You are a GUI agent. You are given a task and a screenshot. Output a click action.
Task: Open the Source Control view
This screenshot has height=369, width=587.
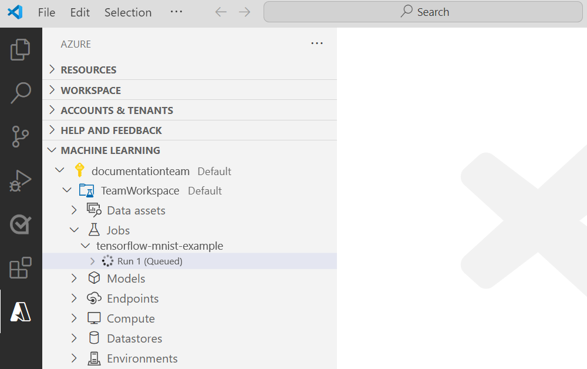[21, 136]
